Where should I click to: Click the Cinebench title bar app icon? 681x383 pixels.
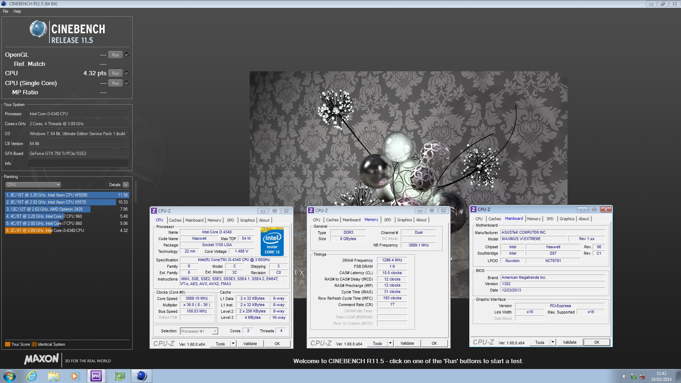click(x=4, y=4)
